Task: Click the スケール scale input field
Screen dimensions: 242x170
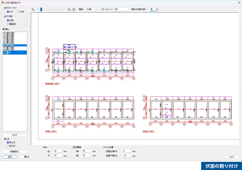Action: coord(120,9)
